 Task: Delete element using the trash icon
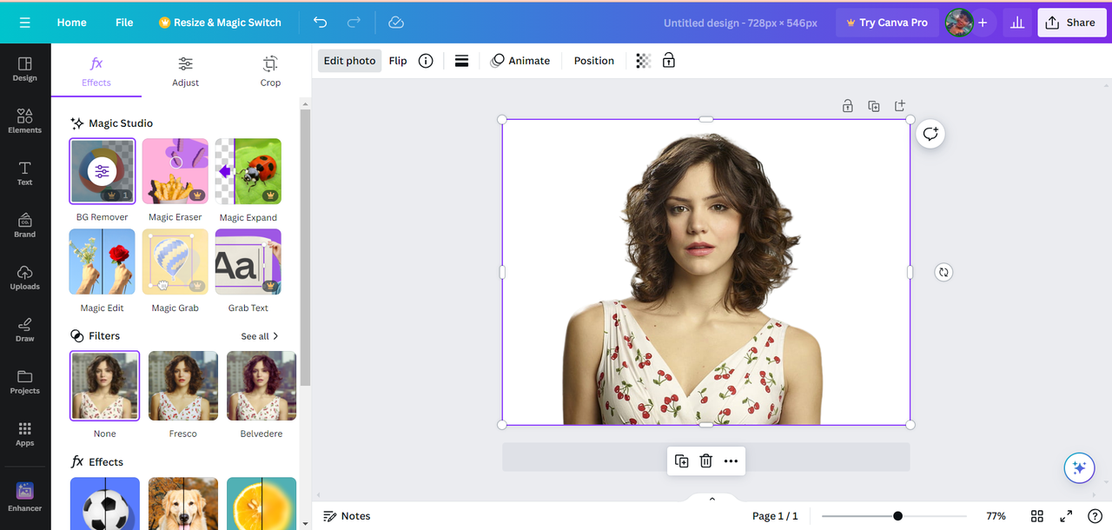pyautogui.click(x=706, y=461)
